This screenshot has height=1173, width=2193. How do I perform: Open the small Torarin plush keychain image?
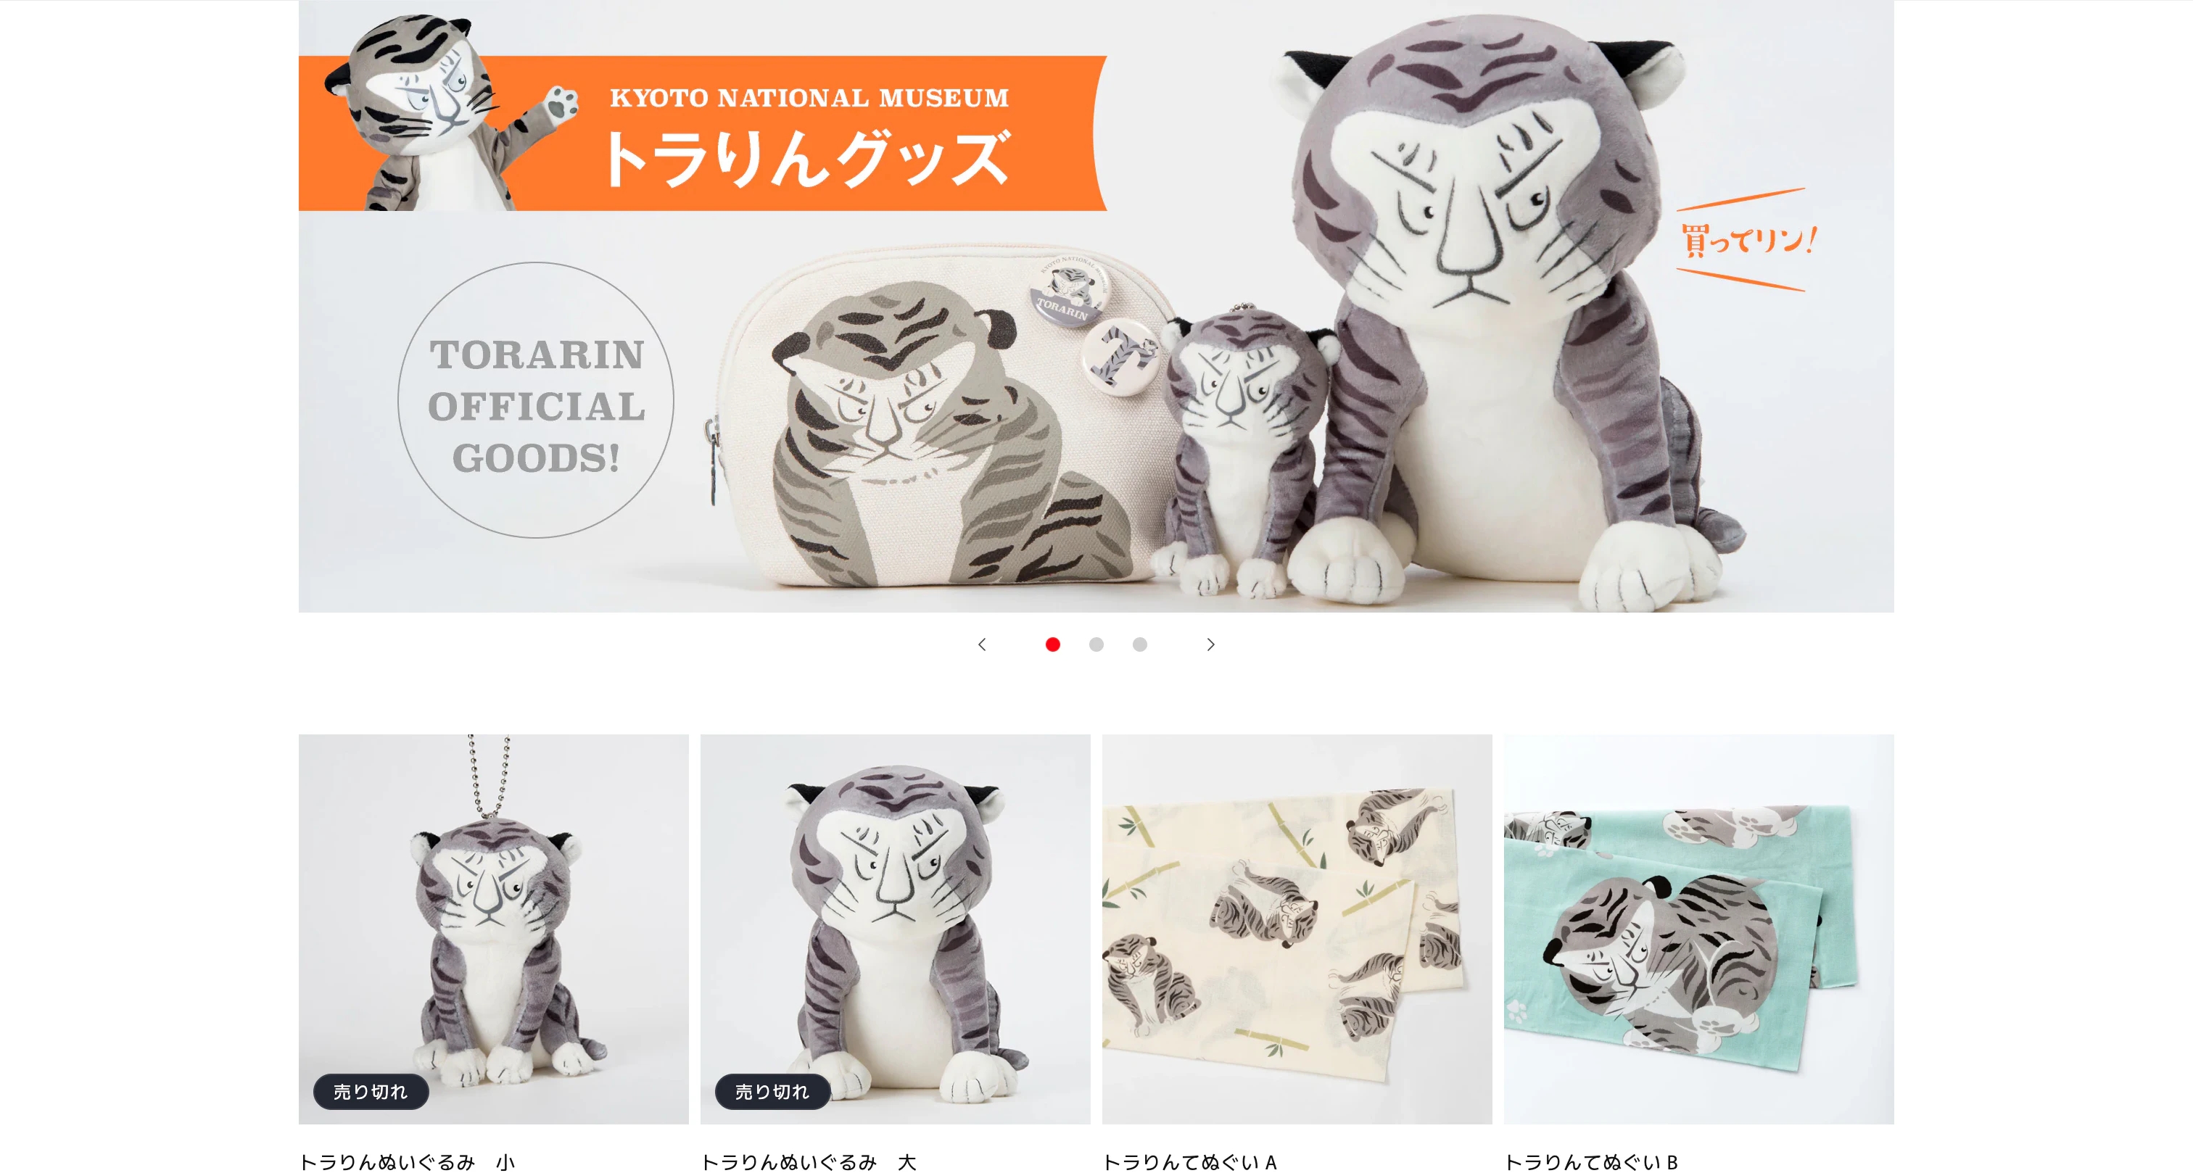(x=494, y=929)
